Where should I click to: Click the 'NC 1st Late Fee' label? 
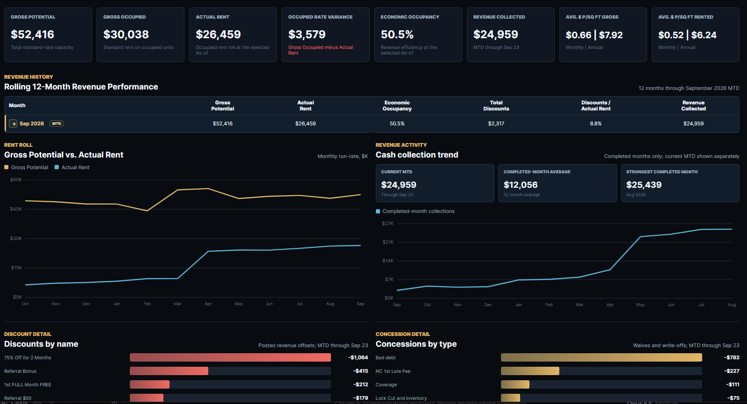click(x=393, y=371)
